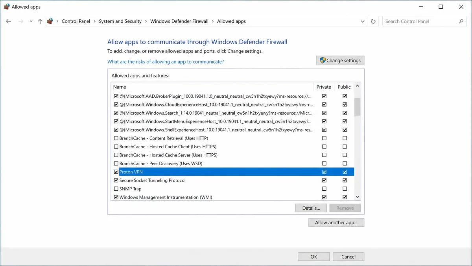Viewport: 472px width, 266px height.
Task: Click the Search Control Panel field
Action: [x=425, y=21]
